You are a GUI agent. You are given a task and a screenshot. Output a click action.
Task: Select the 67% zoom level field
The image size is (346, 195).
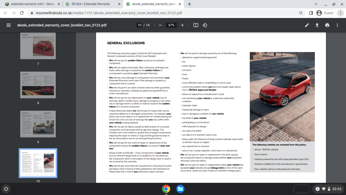(x=171, y=25)
